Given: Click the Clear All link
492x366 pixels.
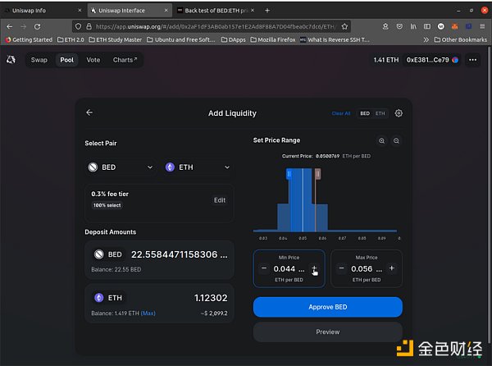Looking at the screenshot, I should (341, 113).
